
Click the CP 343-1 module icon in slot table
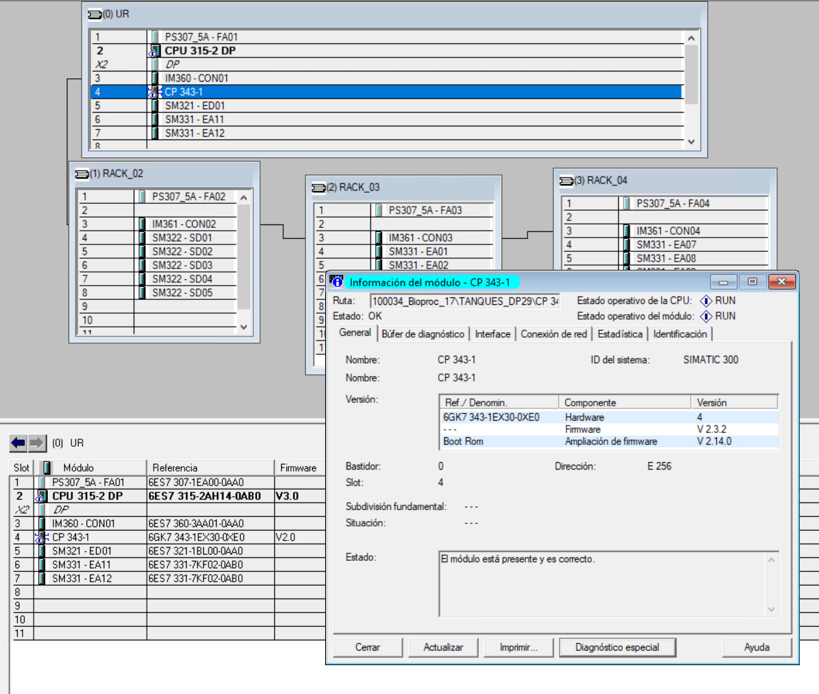(41, 537)
